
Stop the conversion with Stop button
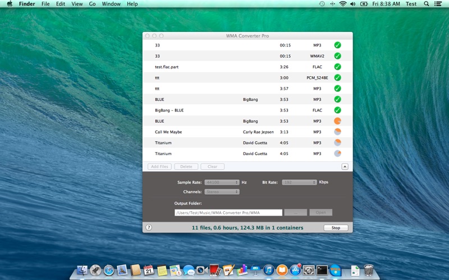click(336, 228)
